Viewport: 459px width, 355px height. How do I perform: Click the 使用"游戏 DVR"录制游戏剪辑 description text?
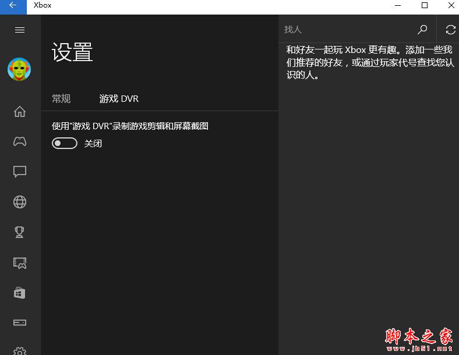tap(130, 126)
